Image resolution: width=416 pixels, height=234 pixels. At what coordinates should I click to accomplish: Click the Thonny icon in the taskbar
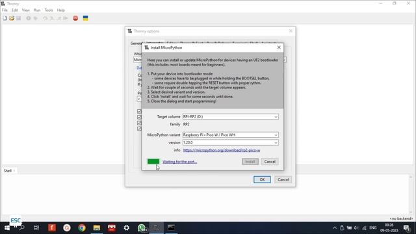(x=157, y=228)
